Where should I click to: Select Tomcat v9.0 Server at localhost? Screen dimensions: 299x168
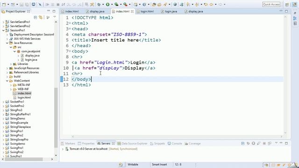[88, 149]
